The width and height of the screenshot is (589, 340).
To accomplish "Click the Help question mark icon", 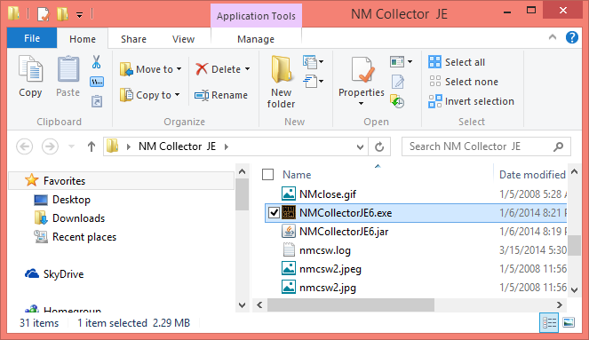I will click(x=572, y=37).
